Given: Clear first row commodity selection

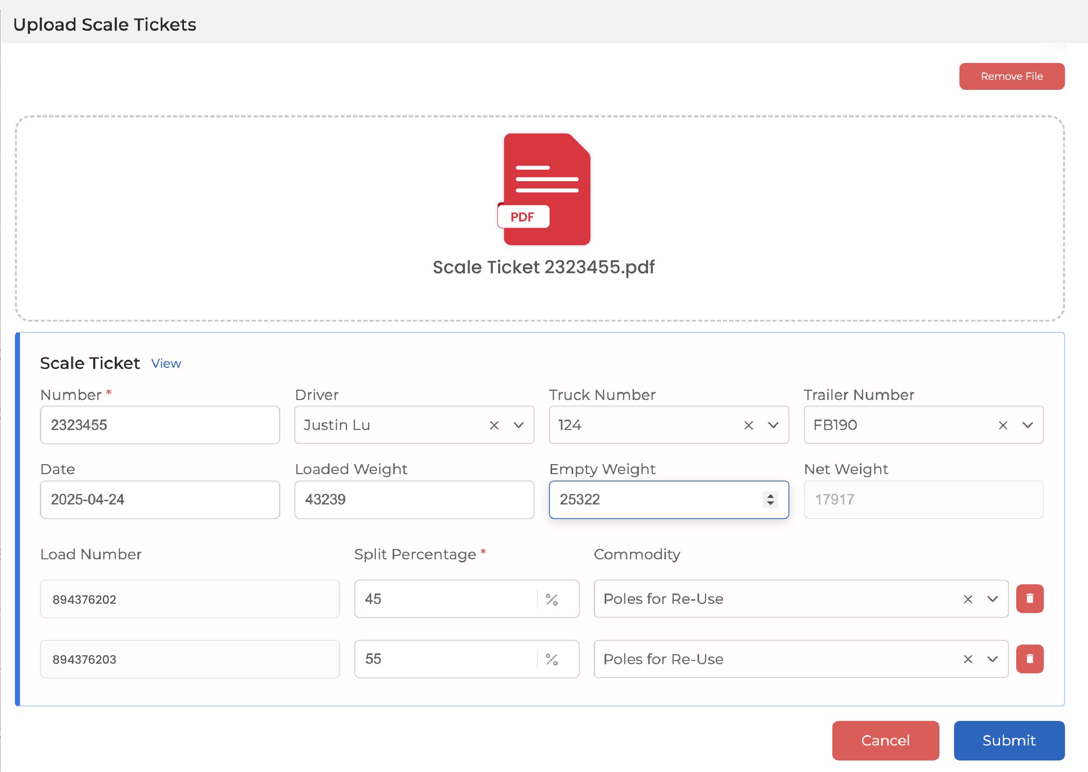Looking at the screenshot, I should tap(968, 599).
